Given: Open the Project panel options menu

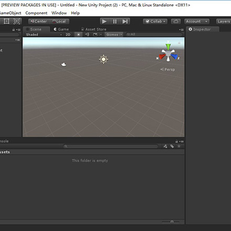Looking at the screenshot, I should (182, 141).
